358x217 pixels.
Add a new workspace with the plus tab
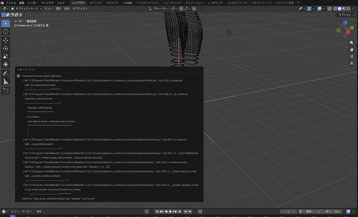(298, 3)
